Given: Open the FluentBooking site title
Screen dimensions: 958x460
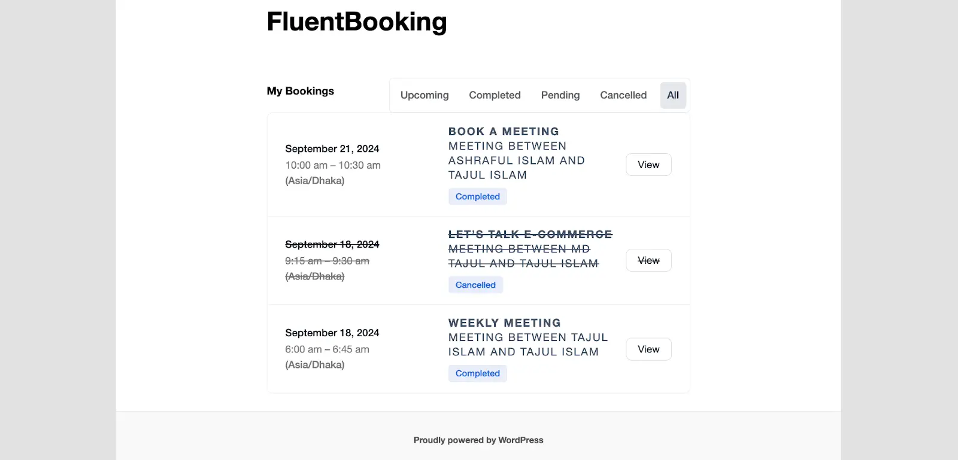Looking at the screenshot, I should tap(357, 22).
